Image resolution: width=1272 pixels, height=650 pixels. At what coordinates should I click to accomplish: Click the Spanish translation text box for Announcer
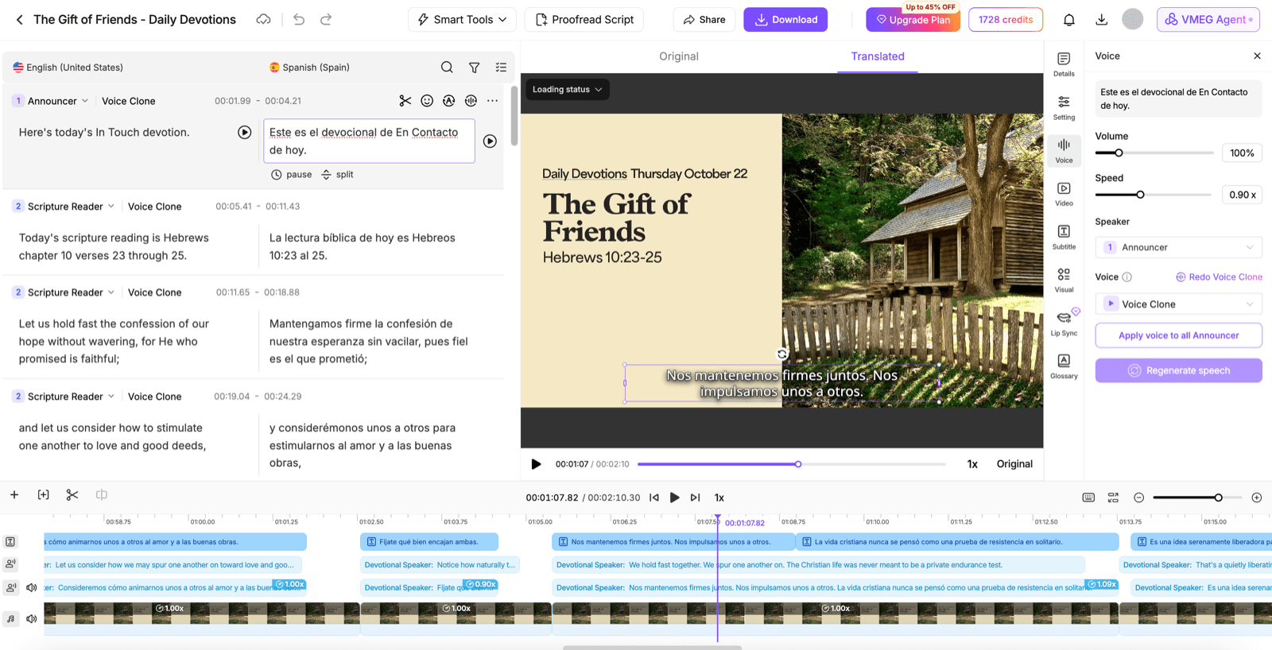pos(369,141)
